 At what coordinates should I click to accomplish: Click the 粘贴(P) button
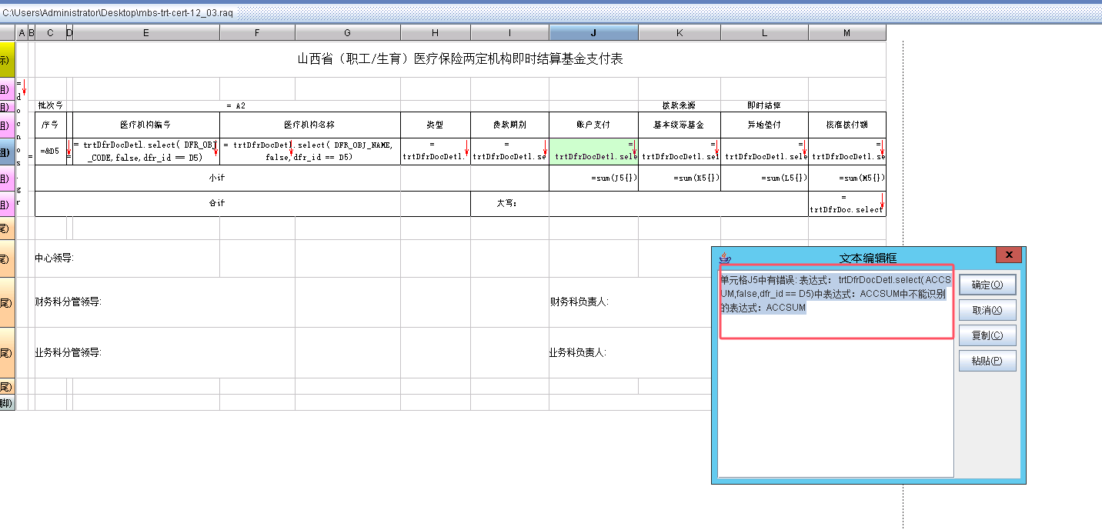coord(987,361)
